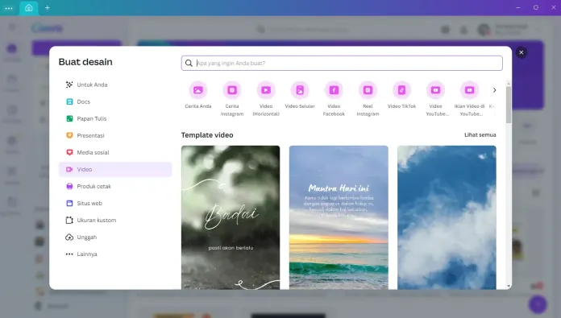Click the dialog vertical scrollbar

pyautogui.click(x=509, y=105)
